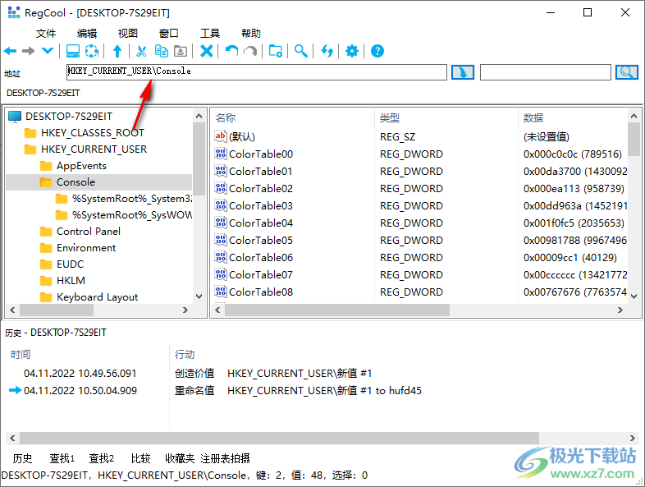Open the 视图 menu
Image resolution: width=645 pixels, height=487 pixels.
point(127,34)
